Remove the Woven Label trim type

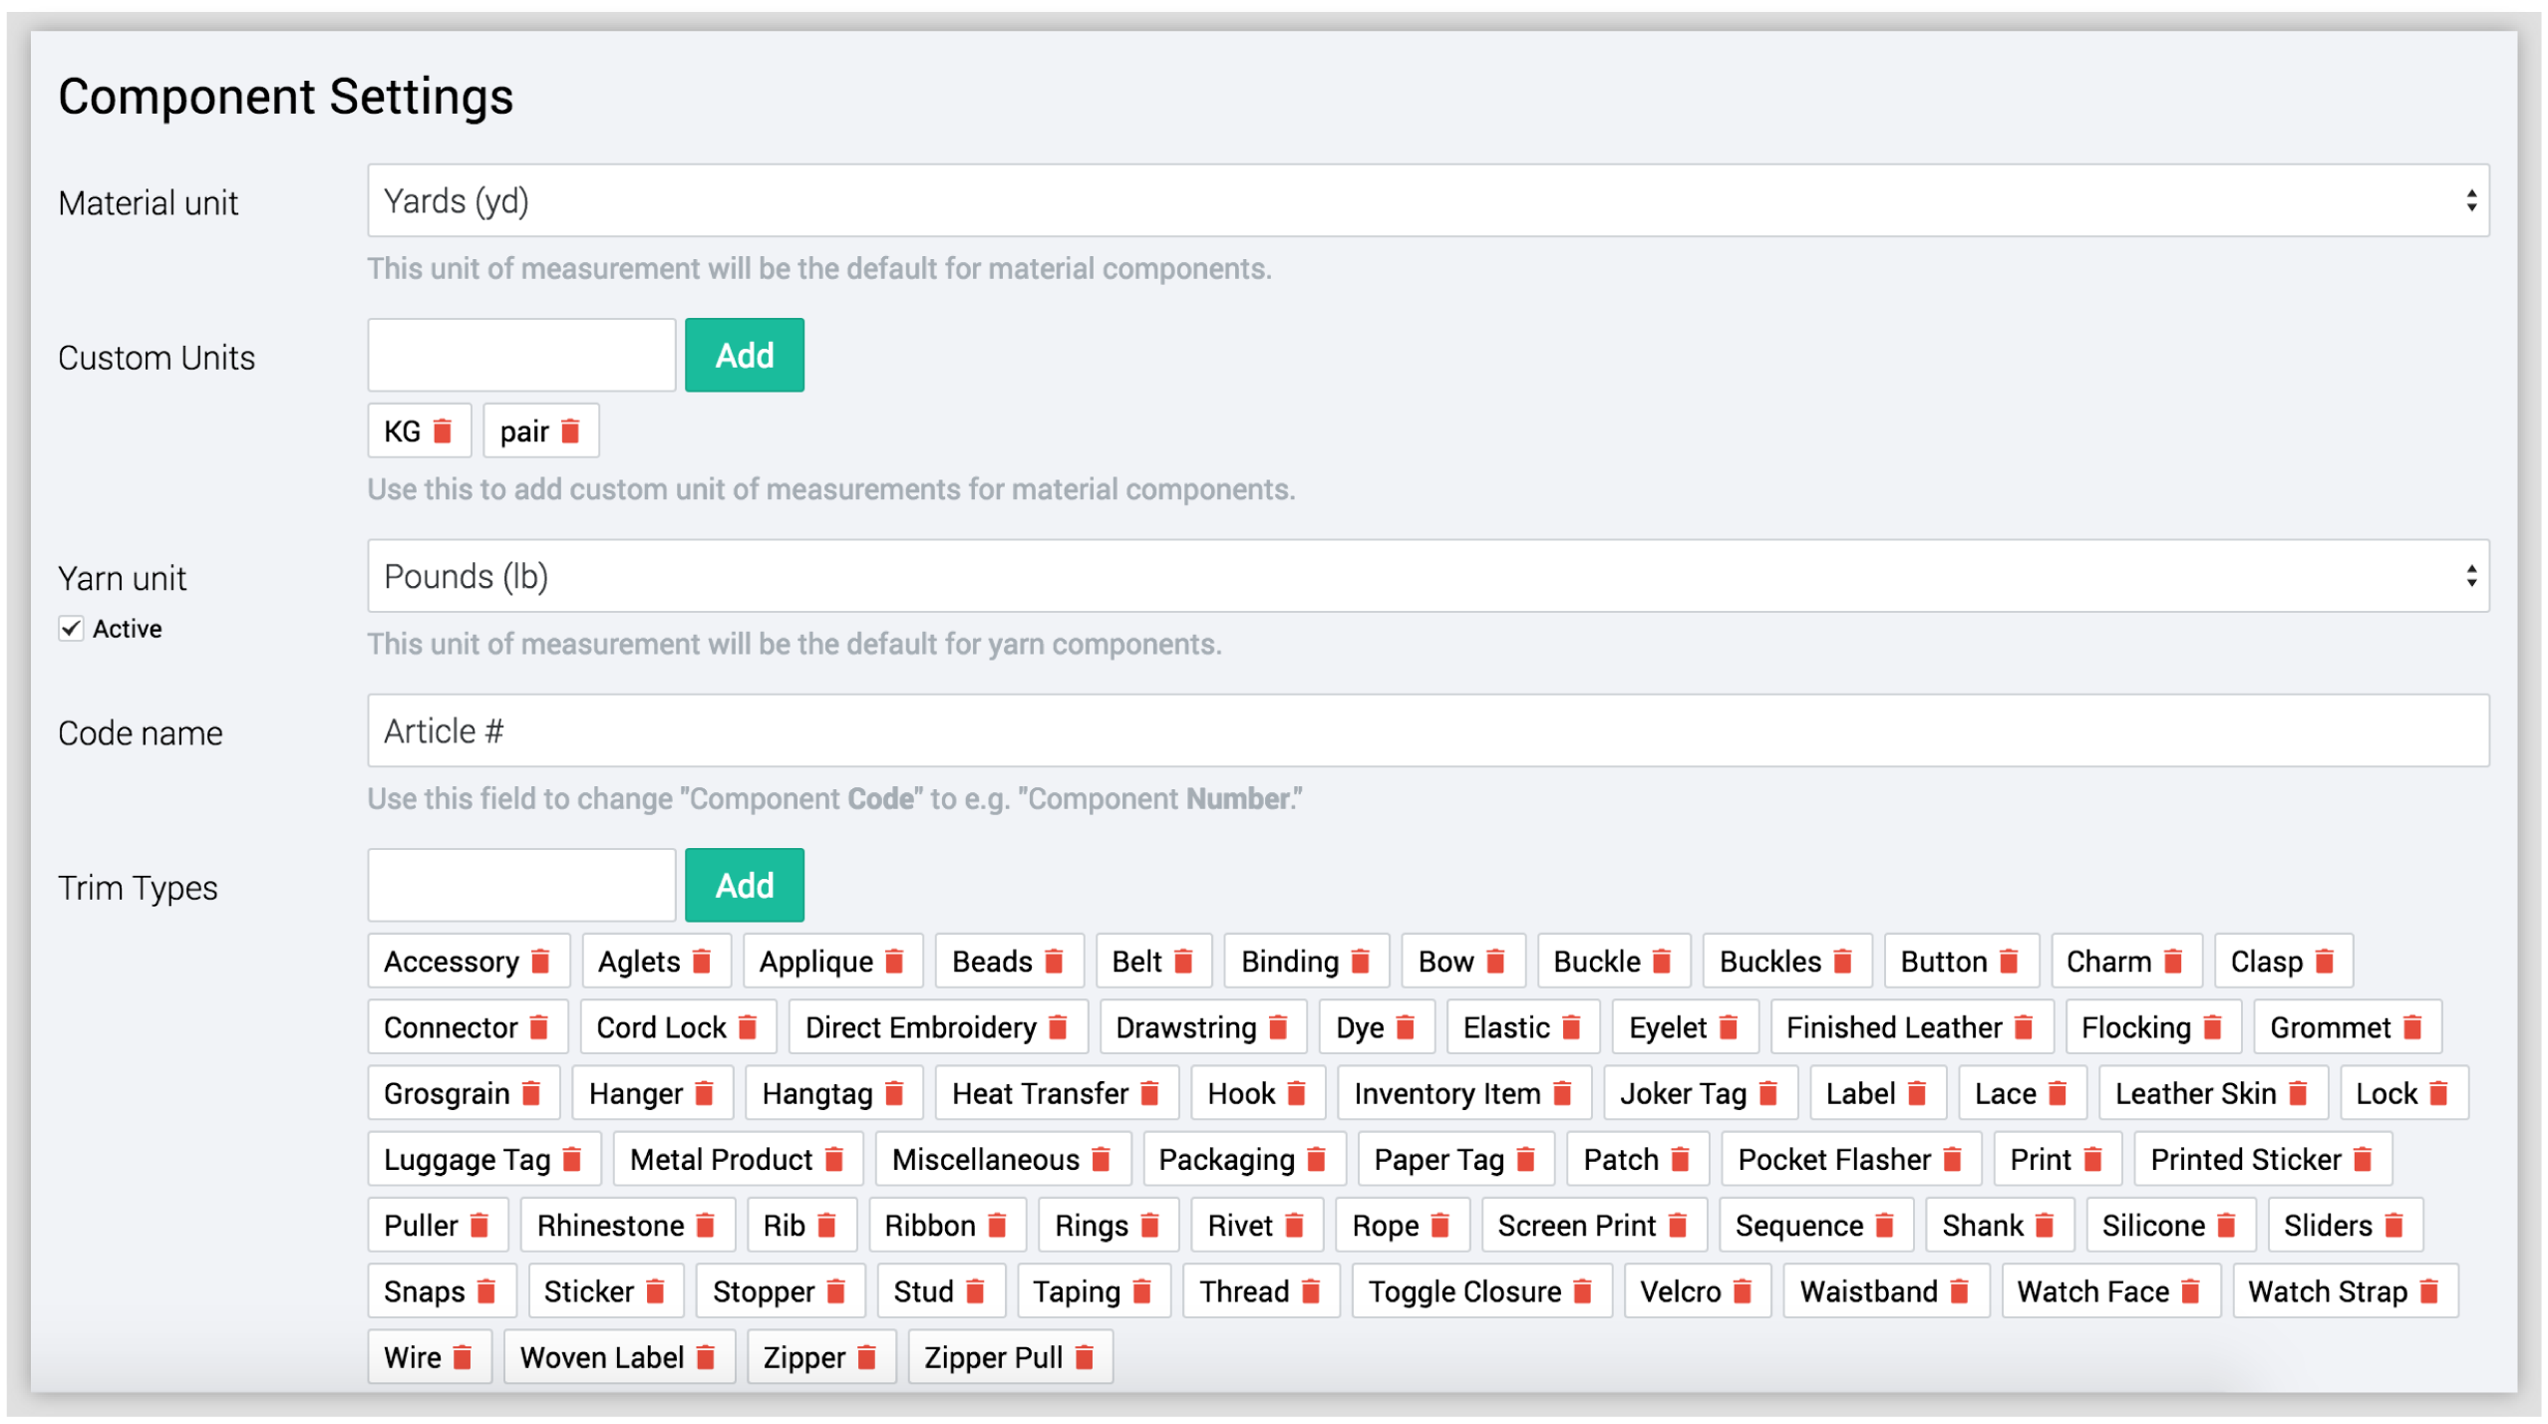(706, 1357)
